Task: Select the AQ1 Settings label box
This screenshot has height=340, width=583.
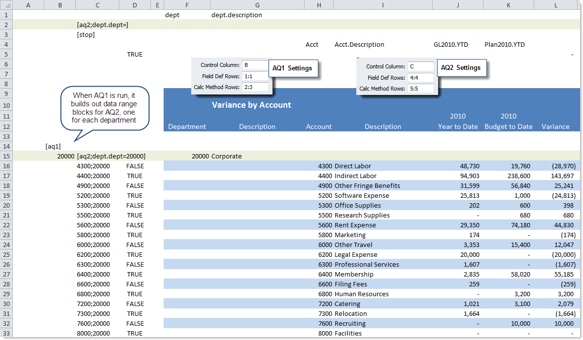Action: point(293,68)
